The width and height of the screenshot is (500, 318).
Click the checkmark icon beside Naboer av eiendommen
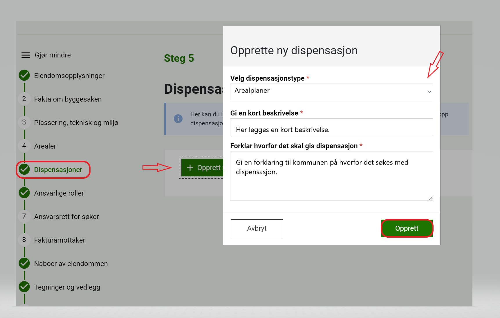coord(24,263)
